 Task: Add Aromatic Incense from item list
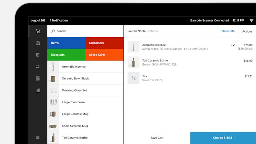(85, 67)
